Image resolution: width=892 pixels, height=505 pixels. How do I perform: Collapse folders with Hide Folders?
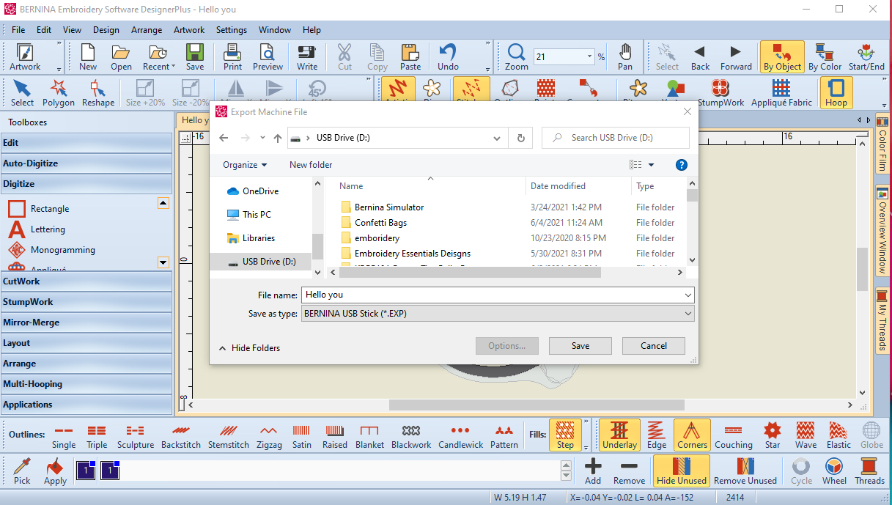[249, 348]
